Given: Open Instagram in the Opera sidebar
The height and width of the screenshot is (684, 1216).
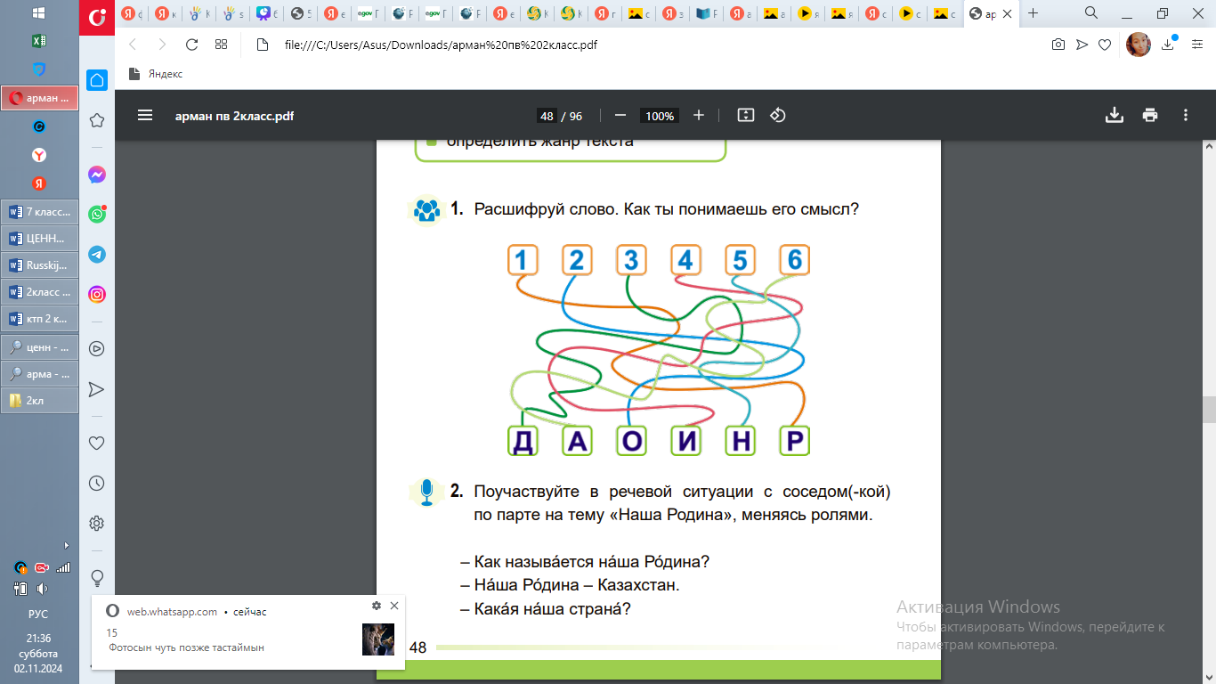Looking at the screenshot, I should [x=97, y=294].
